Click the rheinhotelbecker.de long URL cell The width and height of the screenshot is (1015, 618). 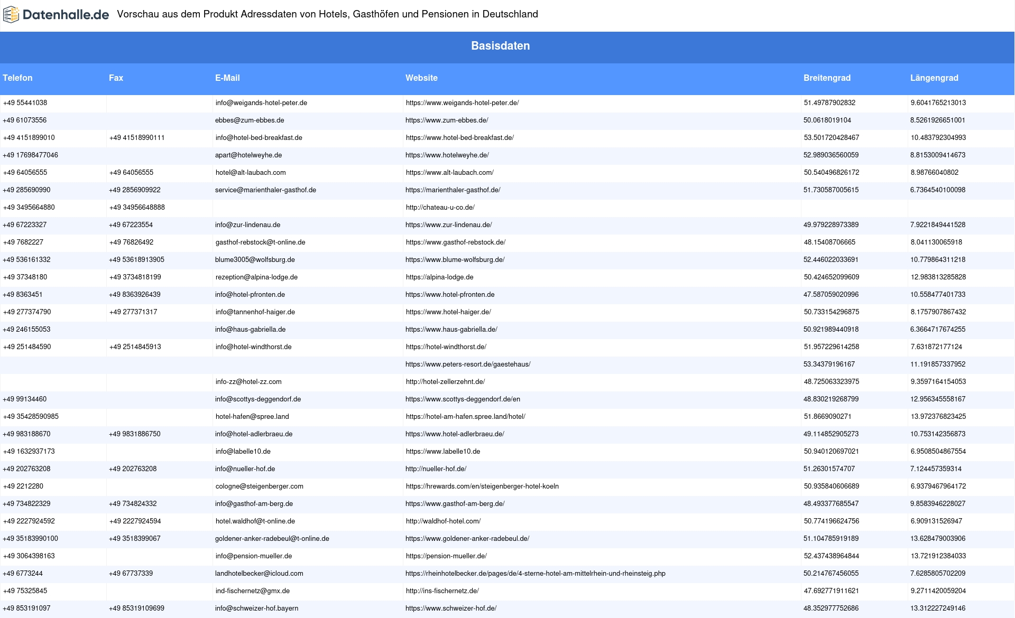click(536, 574)
